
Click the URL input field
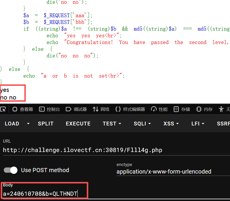(x=117, y=150)
